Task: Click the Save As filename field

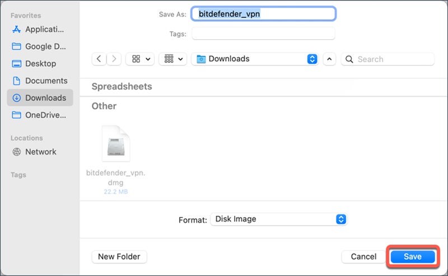Action: 263,13
